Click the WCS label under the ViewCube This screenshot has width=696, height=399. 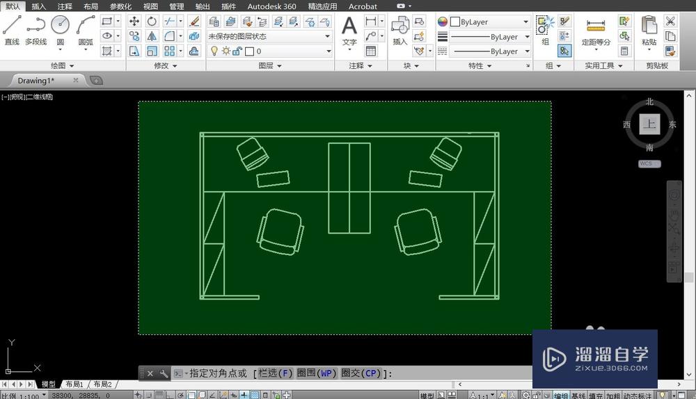tap(649, 163)
